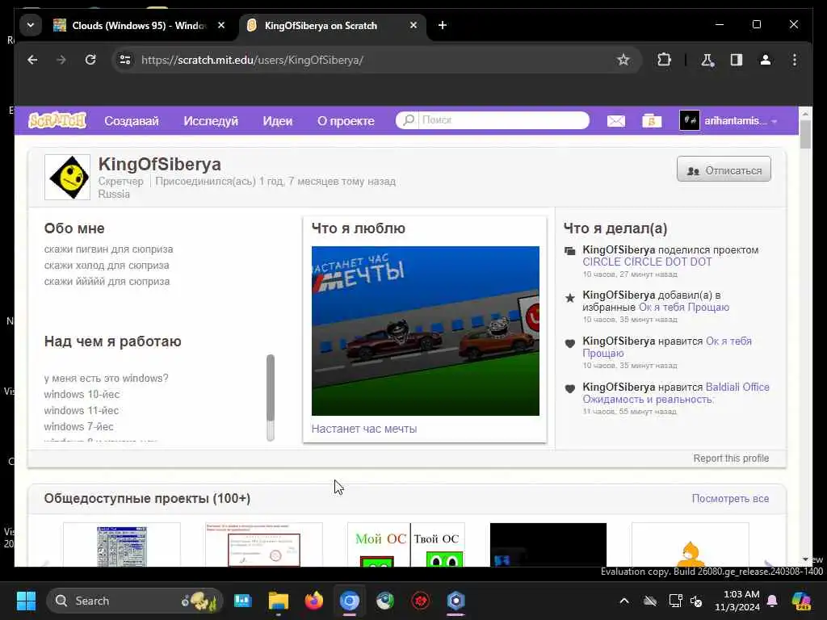Open a new browser tab
Image resolution: width=827 pixels, height=620 pixels.
(442, 25)
